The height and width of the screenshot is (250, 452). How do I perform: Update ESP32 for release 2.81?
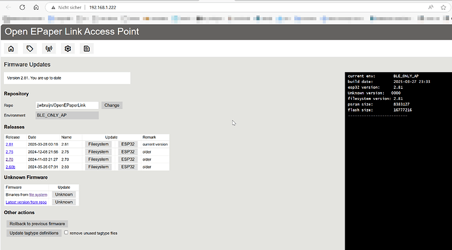(x=128, y=144)
